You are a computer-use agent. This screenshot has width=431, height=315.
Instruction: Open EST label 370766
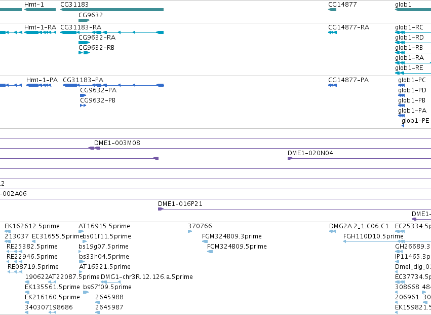pos(200,226)
